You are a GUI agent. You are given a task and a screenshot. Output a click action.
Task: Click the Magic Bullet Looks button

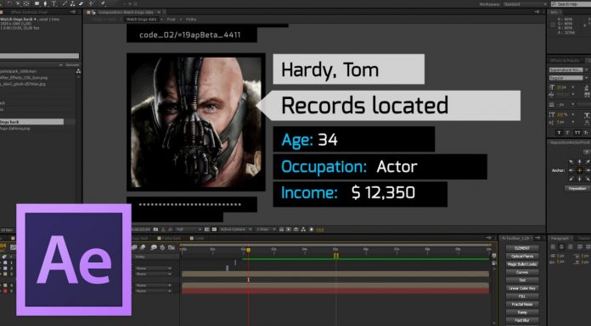point(522,264)
